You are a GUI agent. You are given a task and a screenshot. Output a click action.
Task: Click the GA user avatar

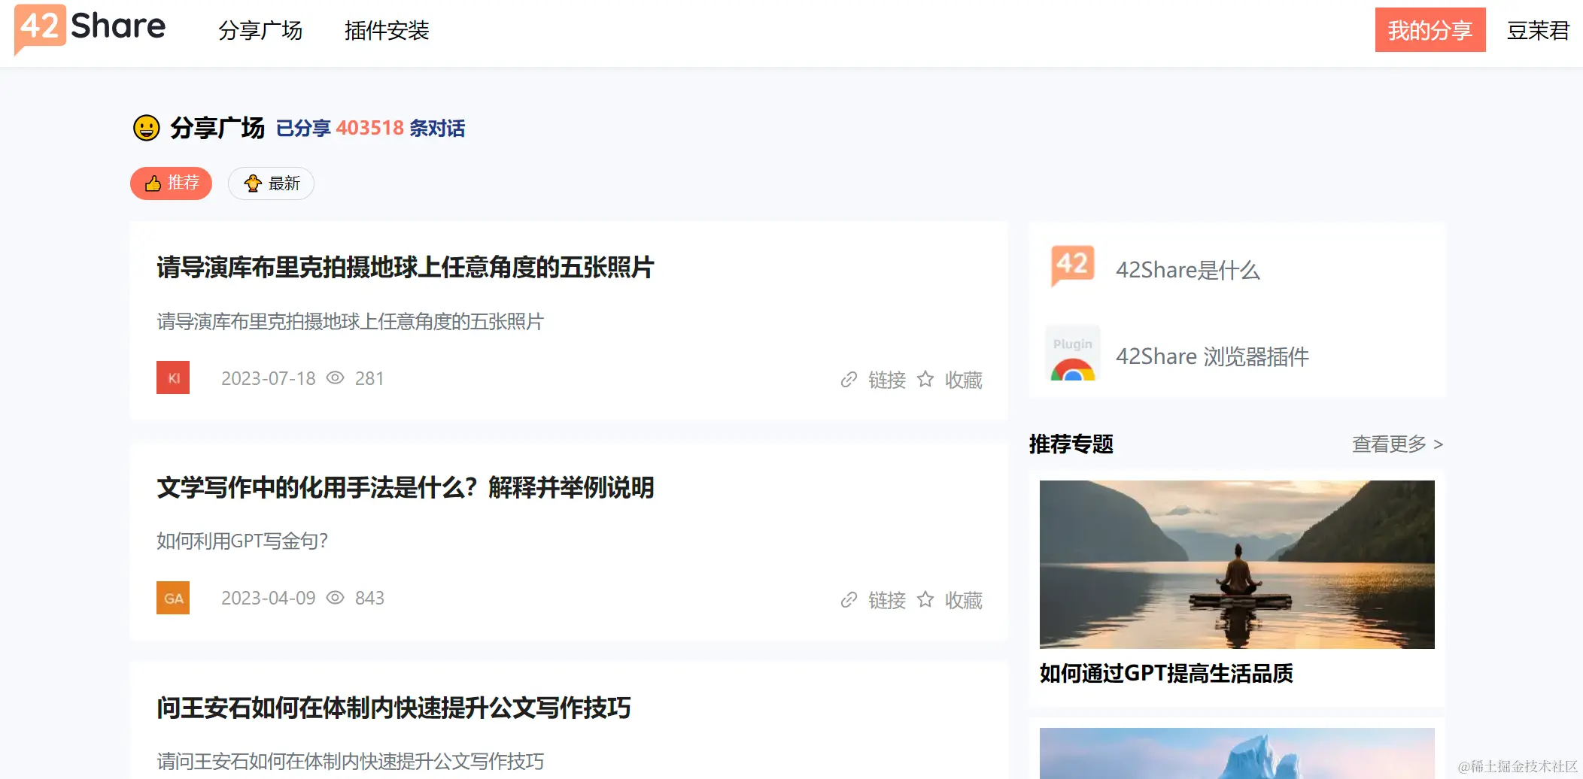click(x=173, y=598)
